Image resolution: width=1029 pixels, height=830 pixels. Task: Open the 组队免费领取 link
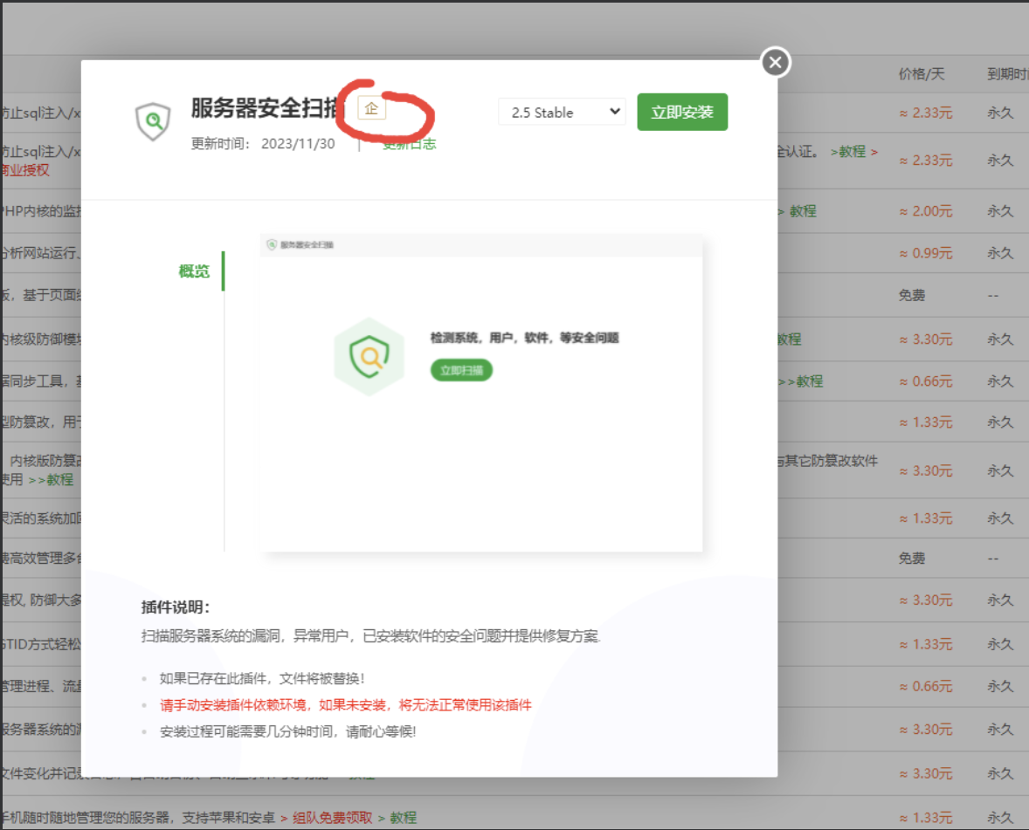coord(331,818)
